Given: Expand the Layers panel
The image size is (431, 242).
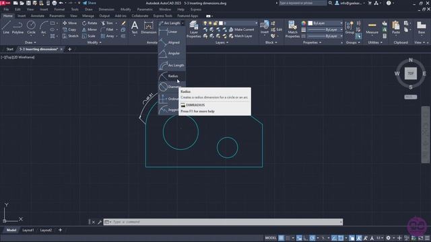Looking at the screenshot, I should (x=222, y=42).
